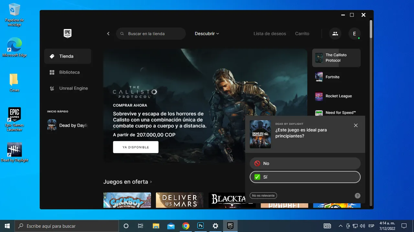Choose the No survey answer
Image resolution: width=414 pixels, height=232 pixels.
pos(305,163)
